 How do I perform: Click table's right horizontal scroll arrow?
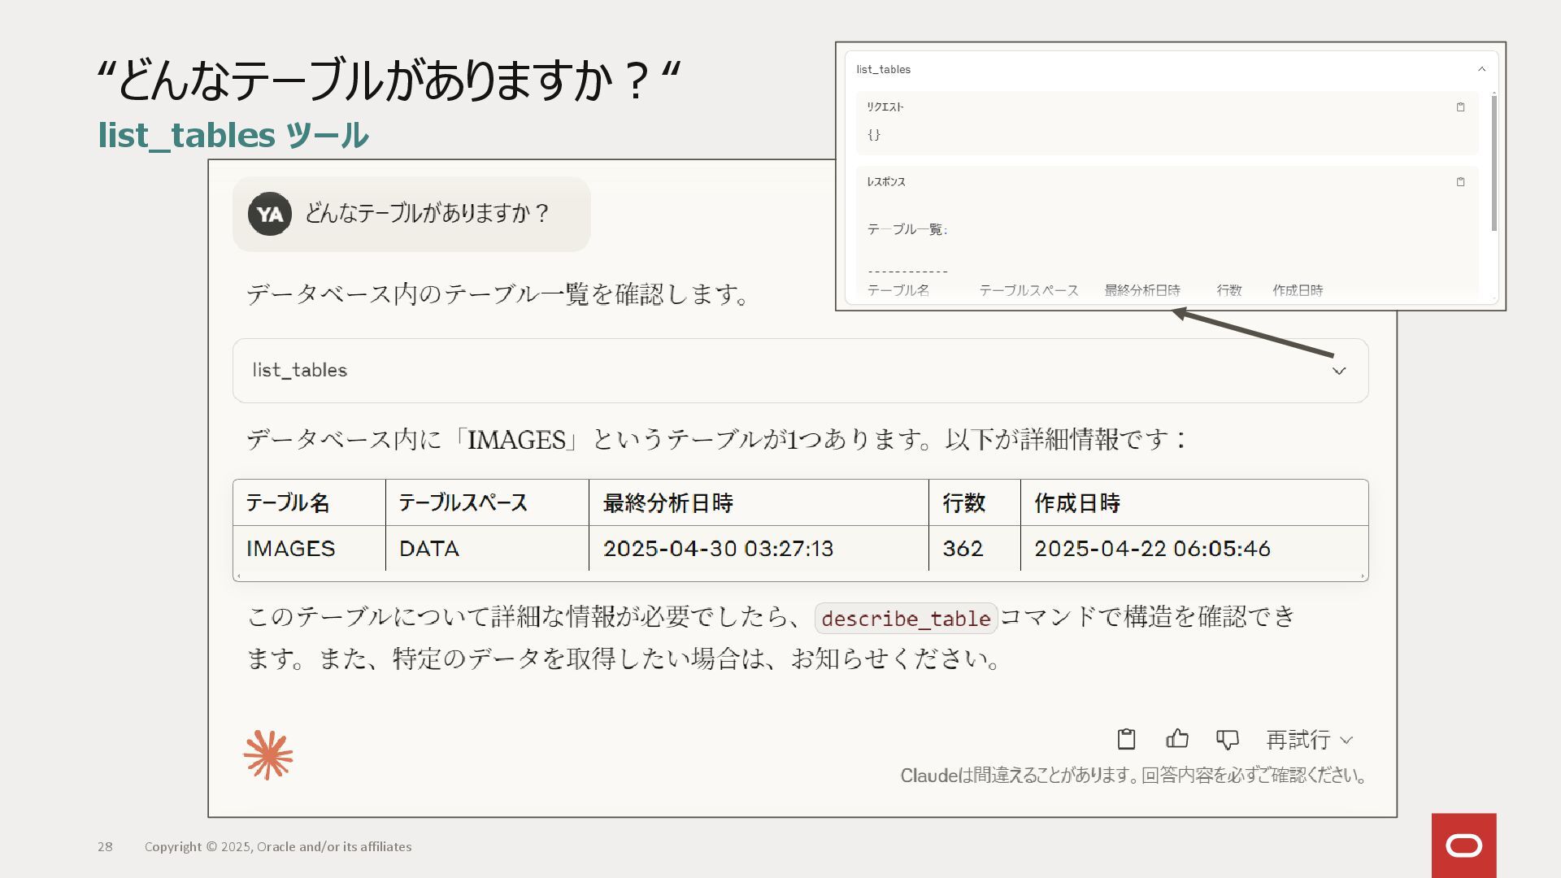click(x=1363, y=576)
